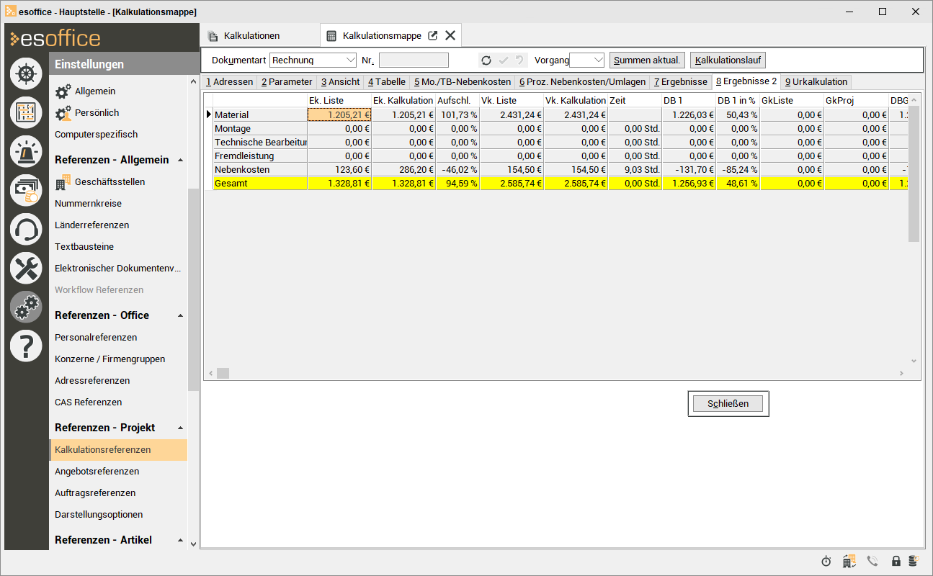Screen dimensions: 933x576
Task: Close the Kalkulationsmappe tab
Action: tap(450, 35)
